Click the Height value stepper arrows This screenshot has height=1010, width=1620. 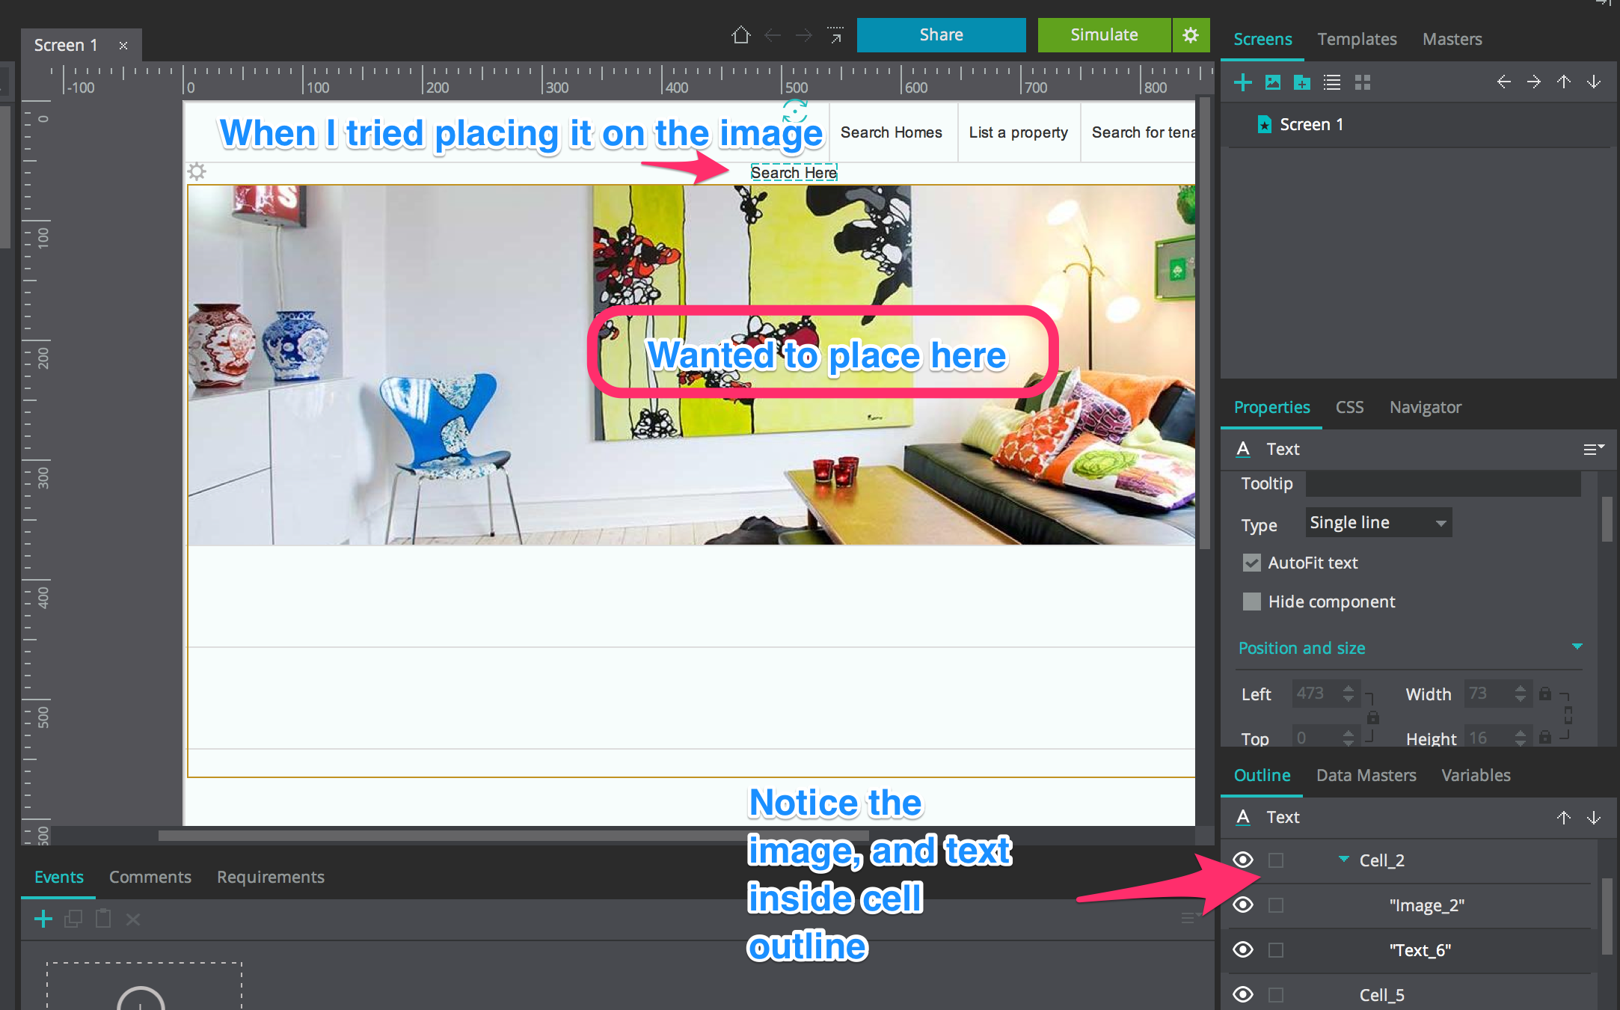click(1520, 738)
